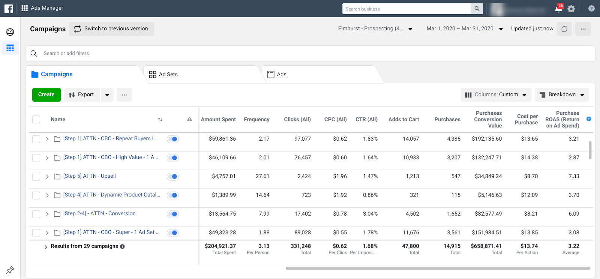Click the help question mark icon

tap(591, 9)
